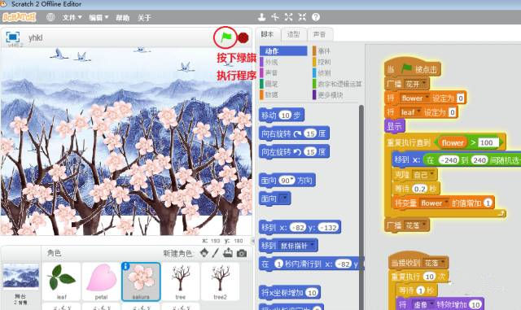
Task: Click the 将x坐标增加 10 palette block
Action: coord(290,292)
